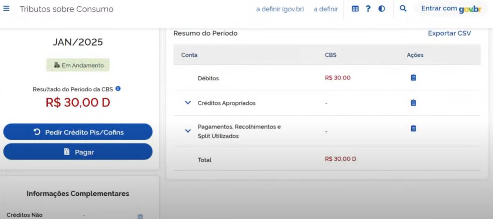493x219 pixels.
Task: Click Entrar com gov.br sign-in button
Action: point(451,9)
